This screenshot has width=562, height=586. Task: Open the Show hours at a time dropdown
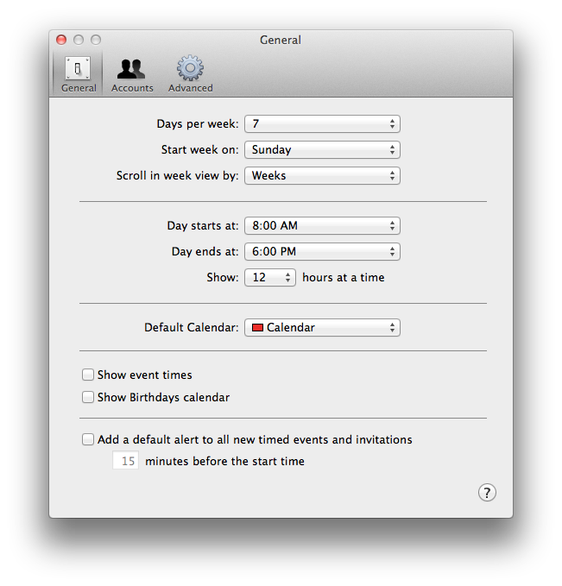pos(270,278)
